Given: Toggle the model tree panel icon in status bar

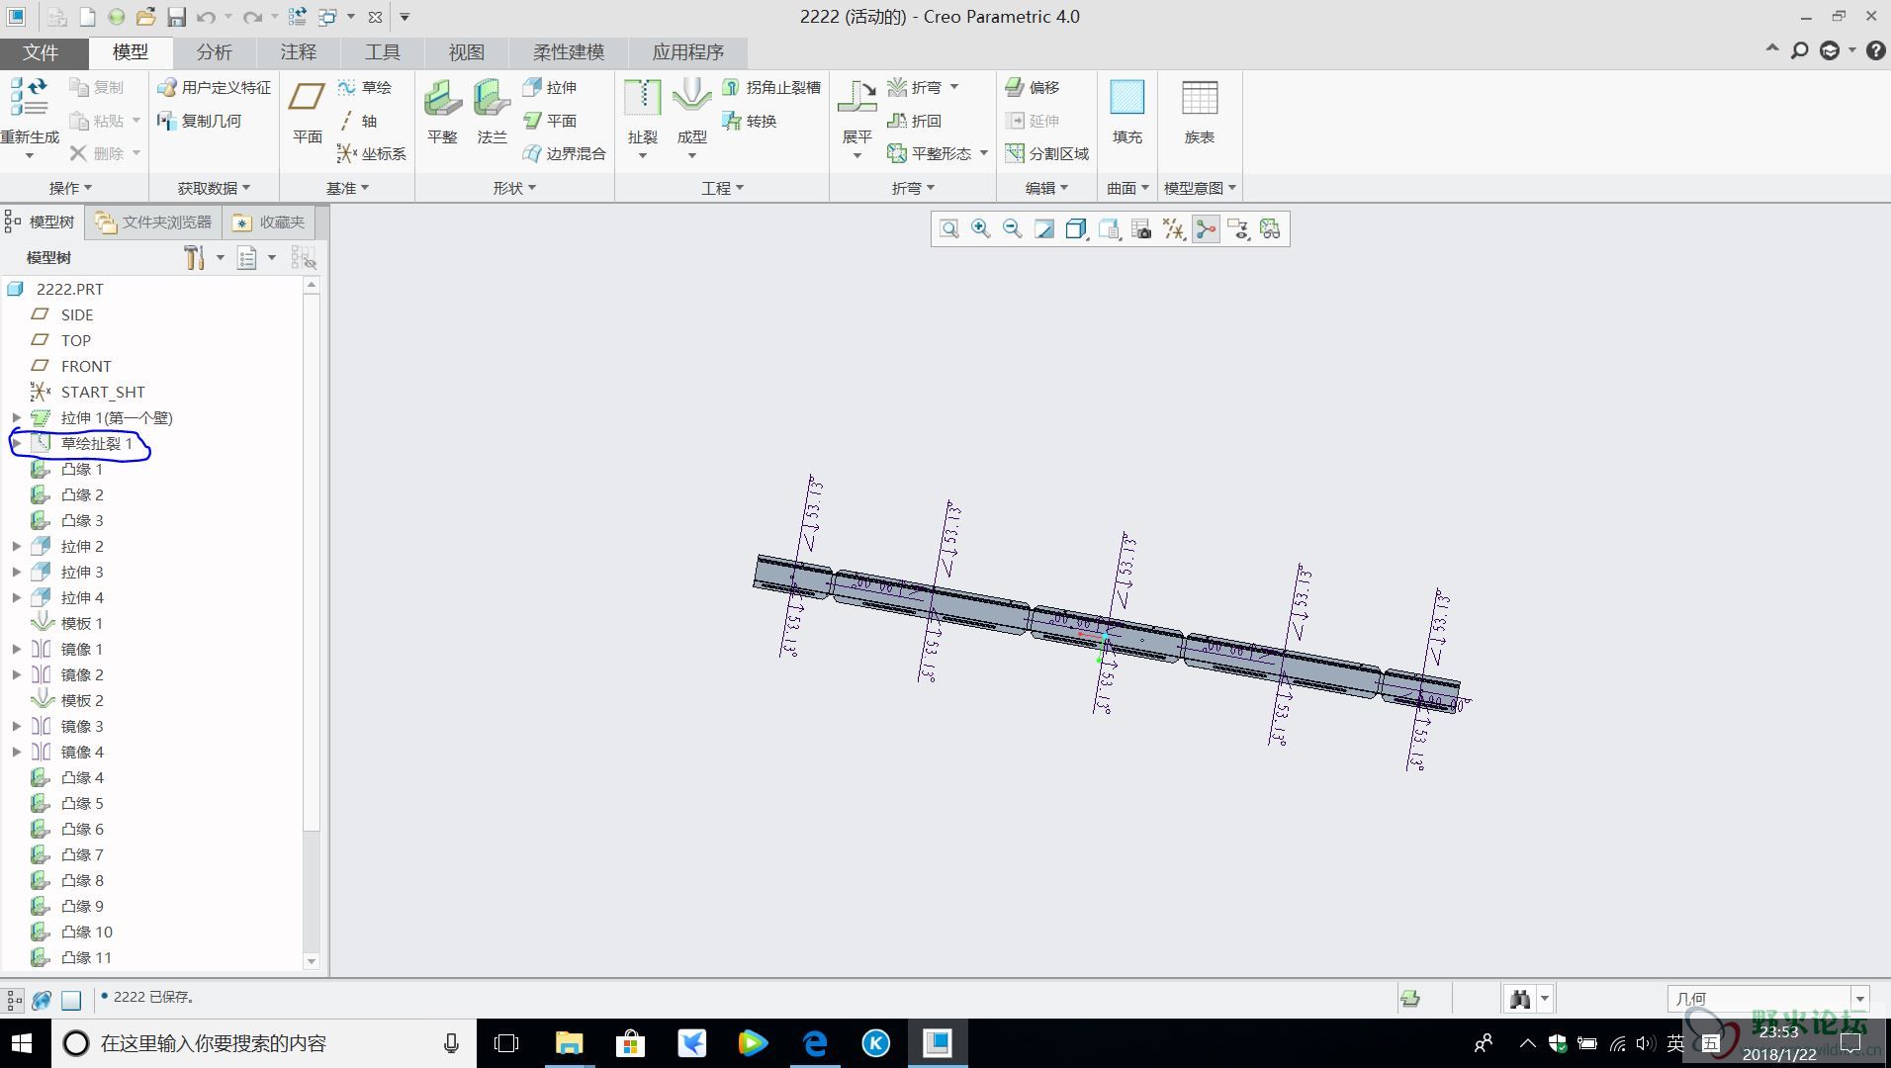Looking at the screenshot, I should pos(14,1000).
